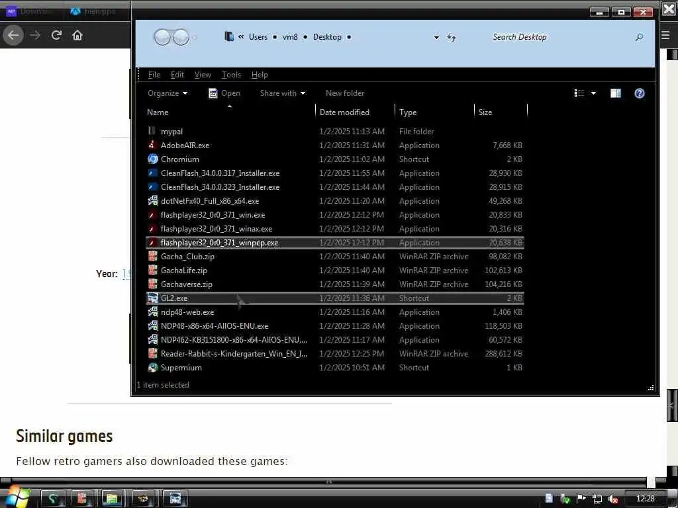Expand the Share with dropdown

283,93
